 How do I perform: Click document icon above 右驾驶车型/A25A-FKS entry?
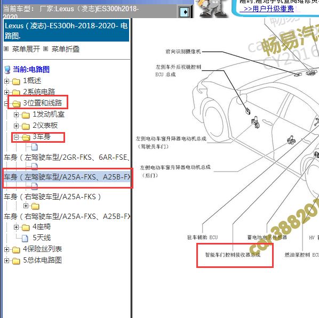click(x=34, y=185)
